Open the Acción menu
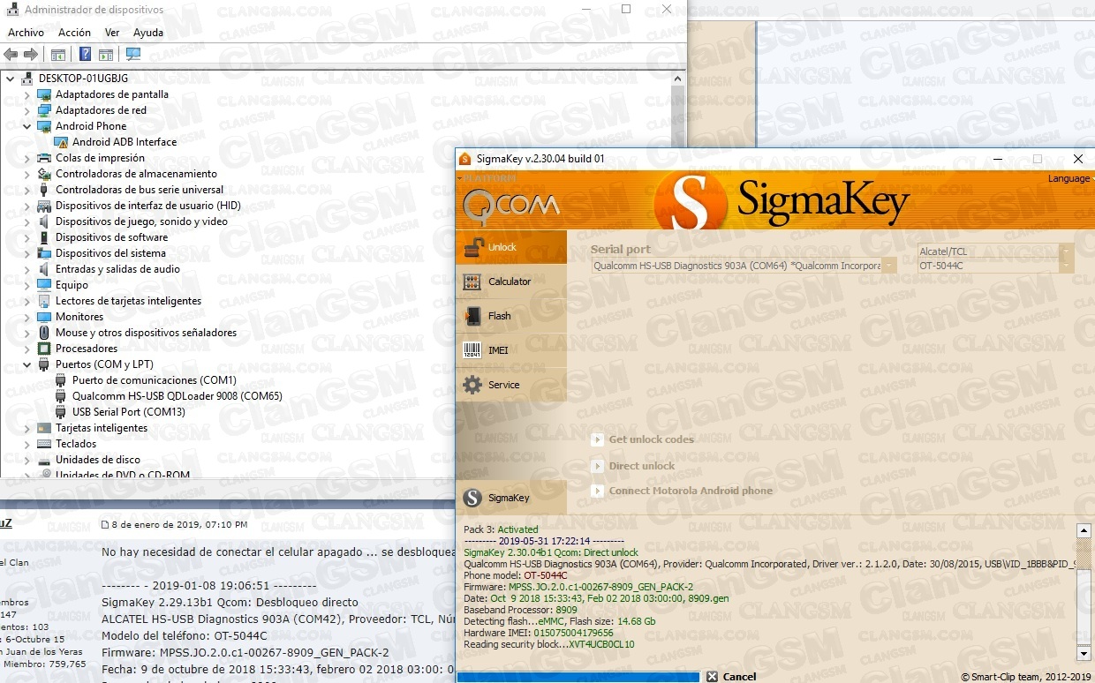1095x683 pixels. click(74, 33)
